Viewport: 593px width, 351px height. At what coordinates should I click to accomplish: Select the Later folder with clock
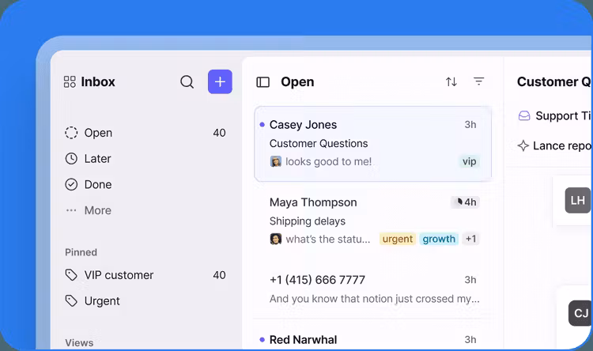pyautogui.click(x=97, y=159)
